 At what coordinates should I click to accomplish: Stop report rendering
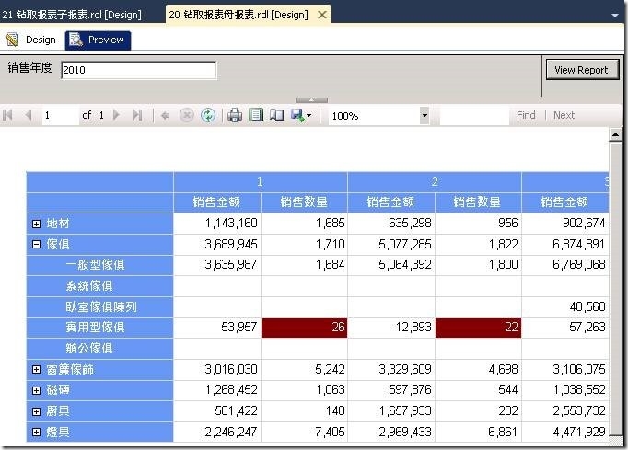tap(186, 116)
